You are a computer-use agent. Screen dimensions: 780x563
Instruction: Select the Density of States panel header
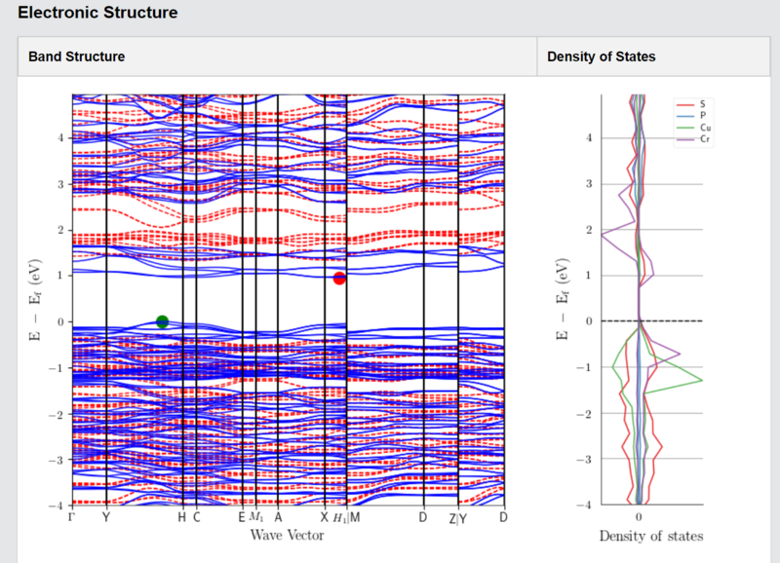point(653,56)
